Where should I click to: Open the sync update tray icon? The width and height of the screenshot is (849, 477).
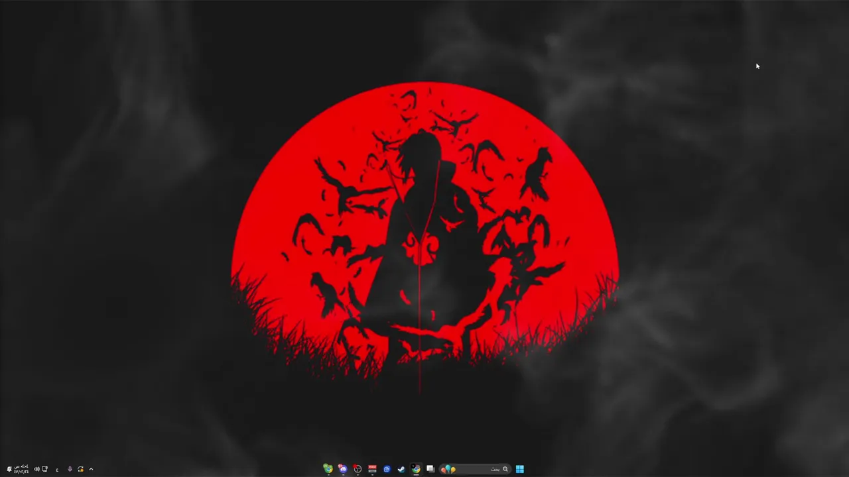81,469
